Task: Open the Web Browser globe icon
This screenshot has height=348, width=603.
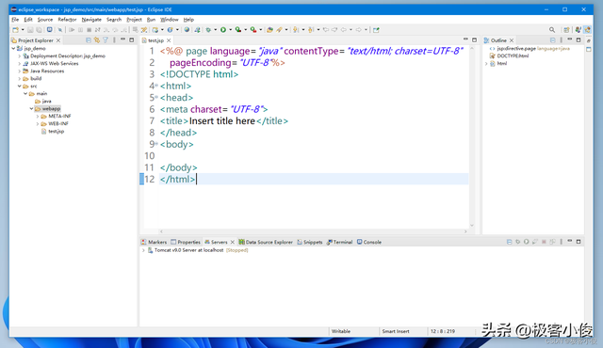Action: point(187,29)
